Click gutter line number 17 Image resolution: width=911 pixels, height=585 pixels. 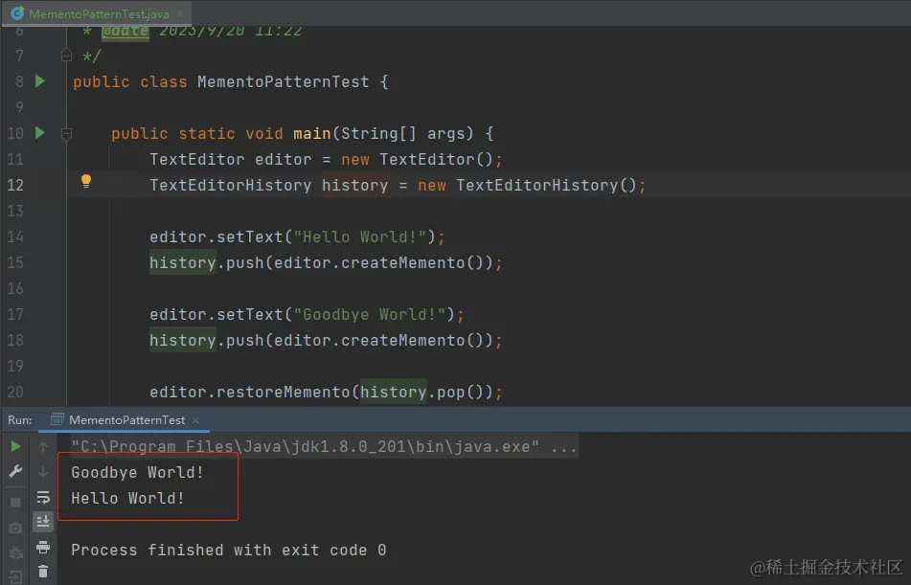point(15,314)
